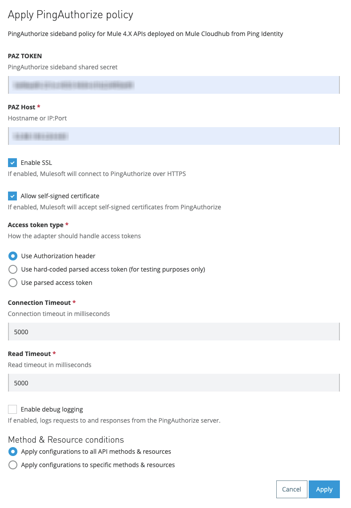Click the Cancel button
This screenshot has width=351, height=508.
coord(291,489)
